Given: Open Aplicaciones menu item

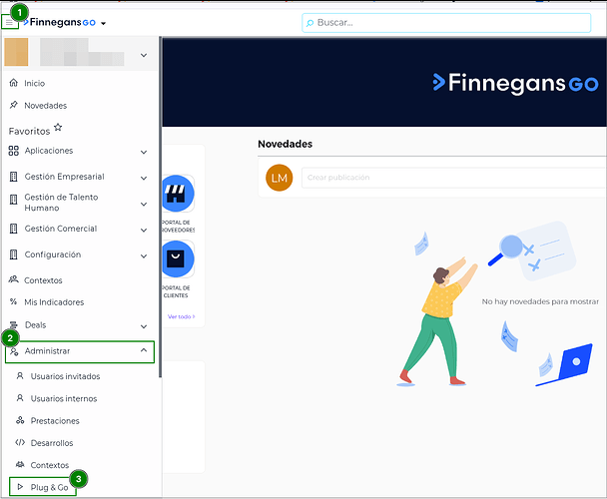Looking at the screenshot, I should (49, 151).
